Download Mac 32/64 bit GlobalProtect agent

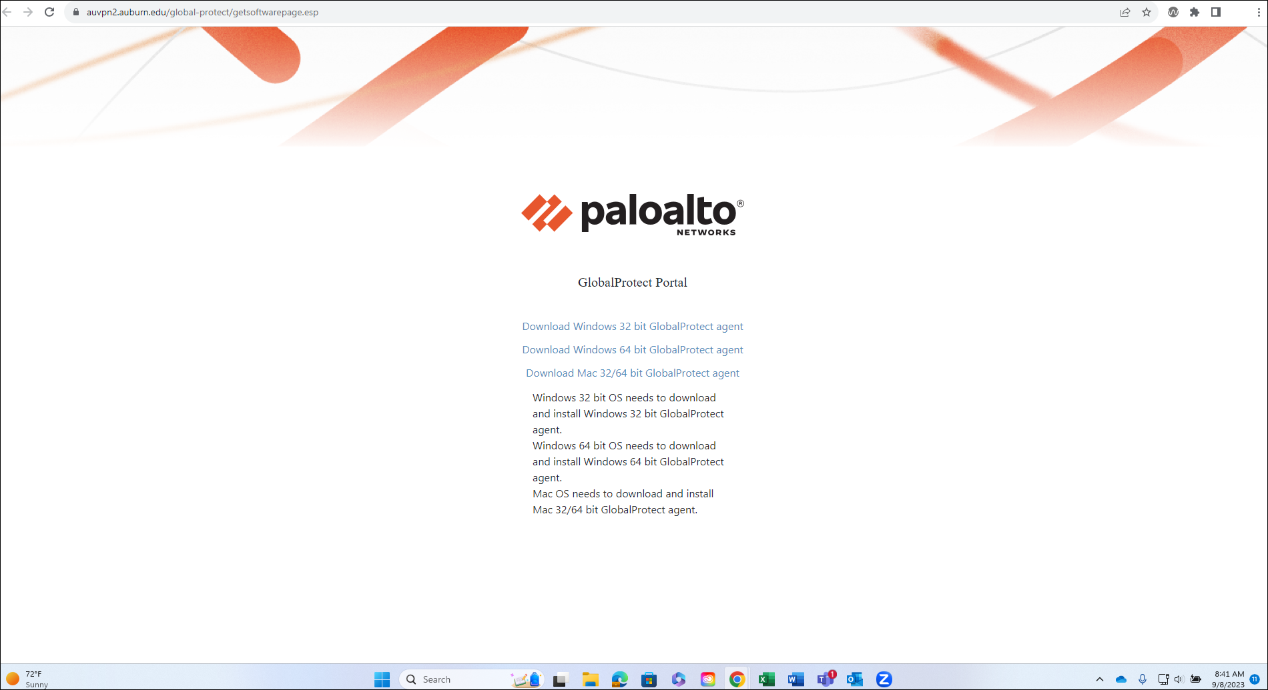point(632,373)
